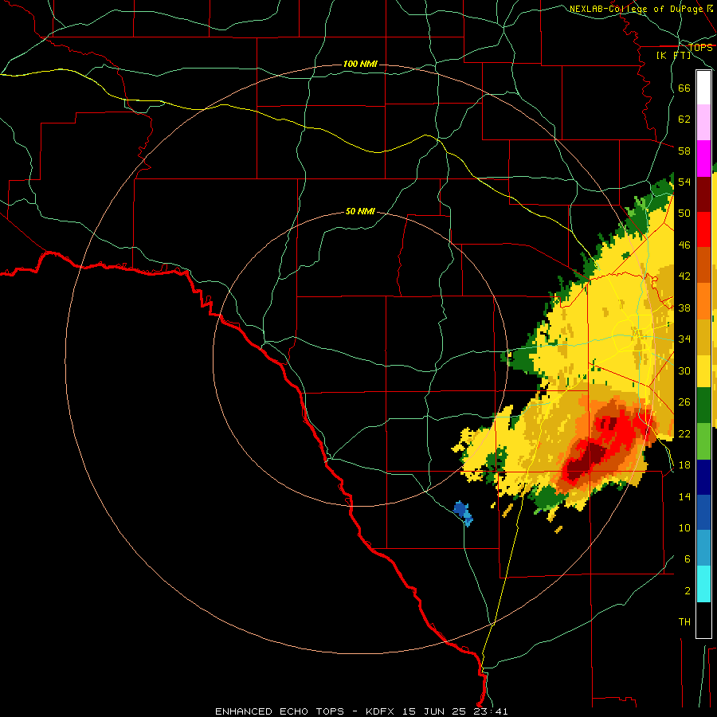Click the "100 NMI" range ring label
717x717 pixels.
(360, 64)
